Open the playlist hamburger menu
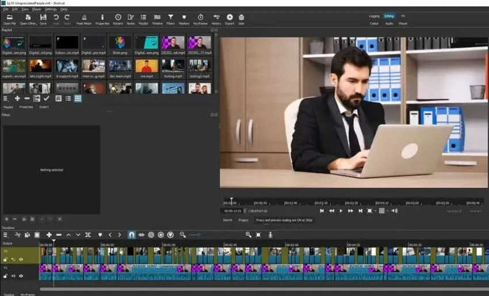This screenshot has width=489, height=296. (x=6, y=98)
